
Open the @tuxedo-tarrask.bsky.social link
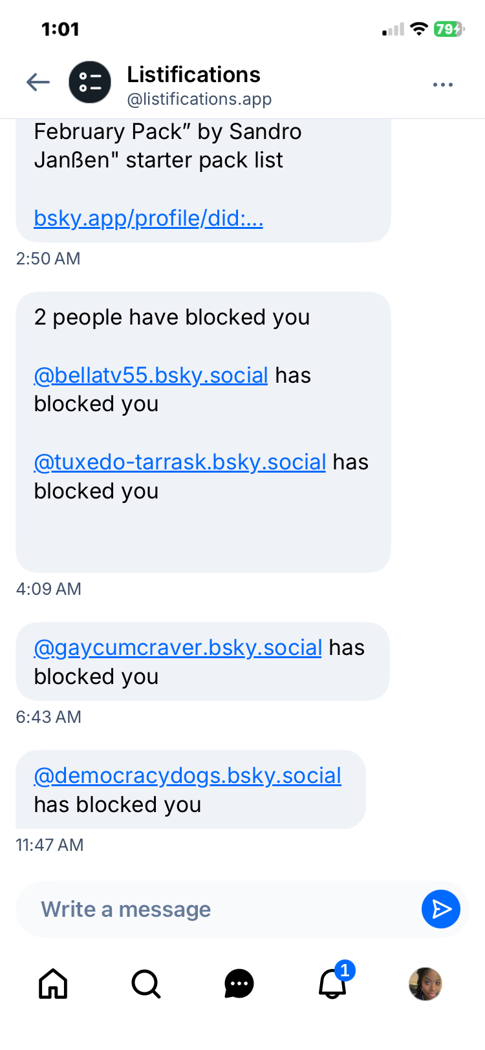click(x=180, y=462)
